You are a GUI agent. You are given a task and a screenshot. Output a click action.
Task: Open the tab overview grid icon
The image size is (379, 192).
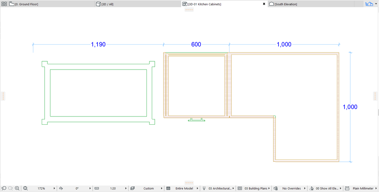pyautogui.click(x=4, y=4)
